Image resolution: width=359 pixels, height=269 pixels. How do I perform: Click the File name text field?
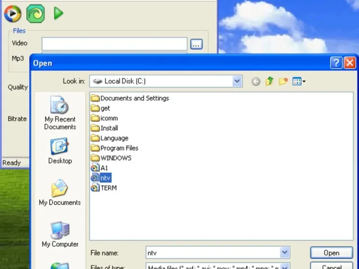[213, 253]
